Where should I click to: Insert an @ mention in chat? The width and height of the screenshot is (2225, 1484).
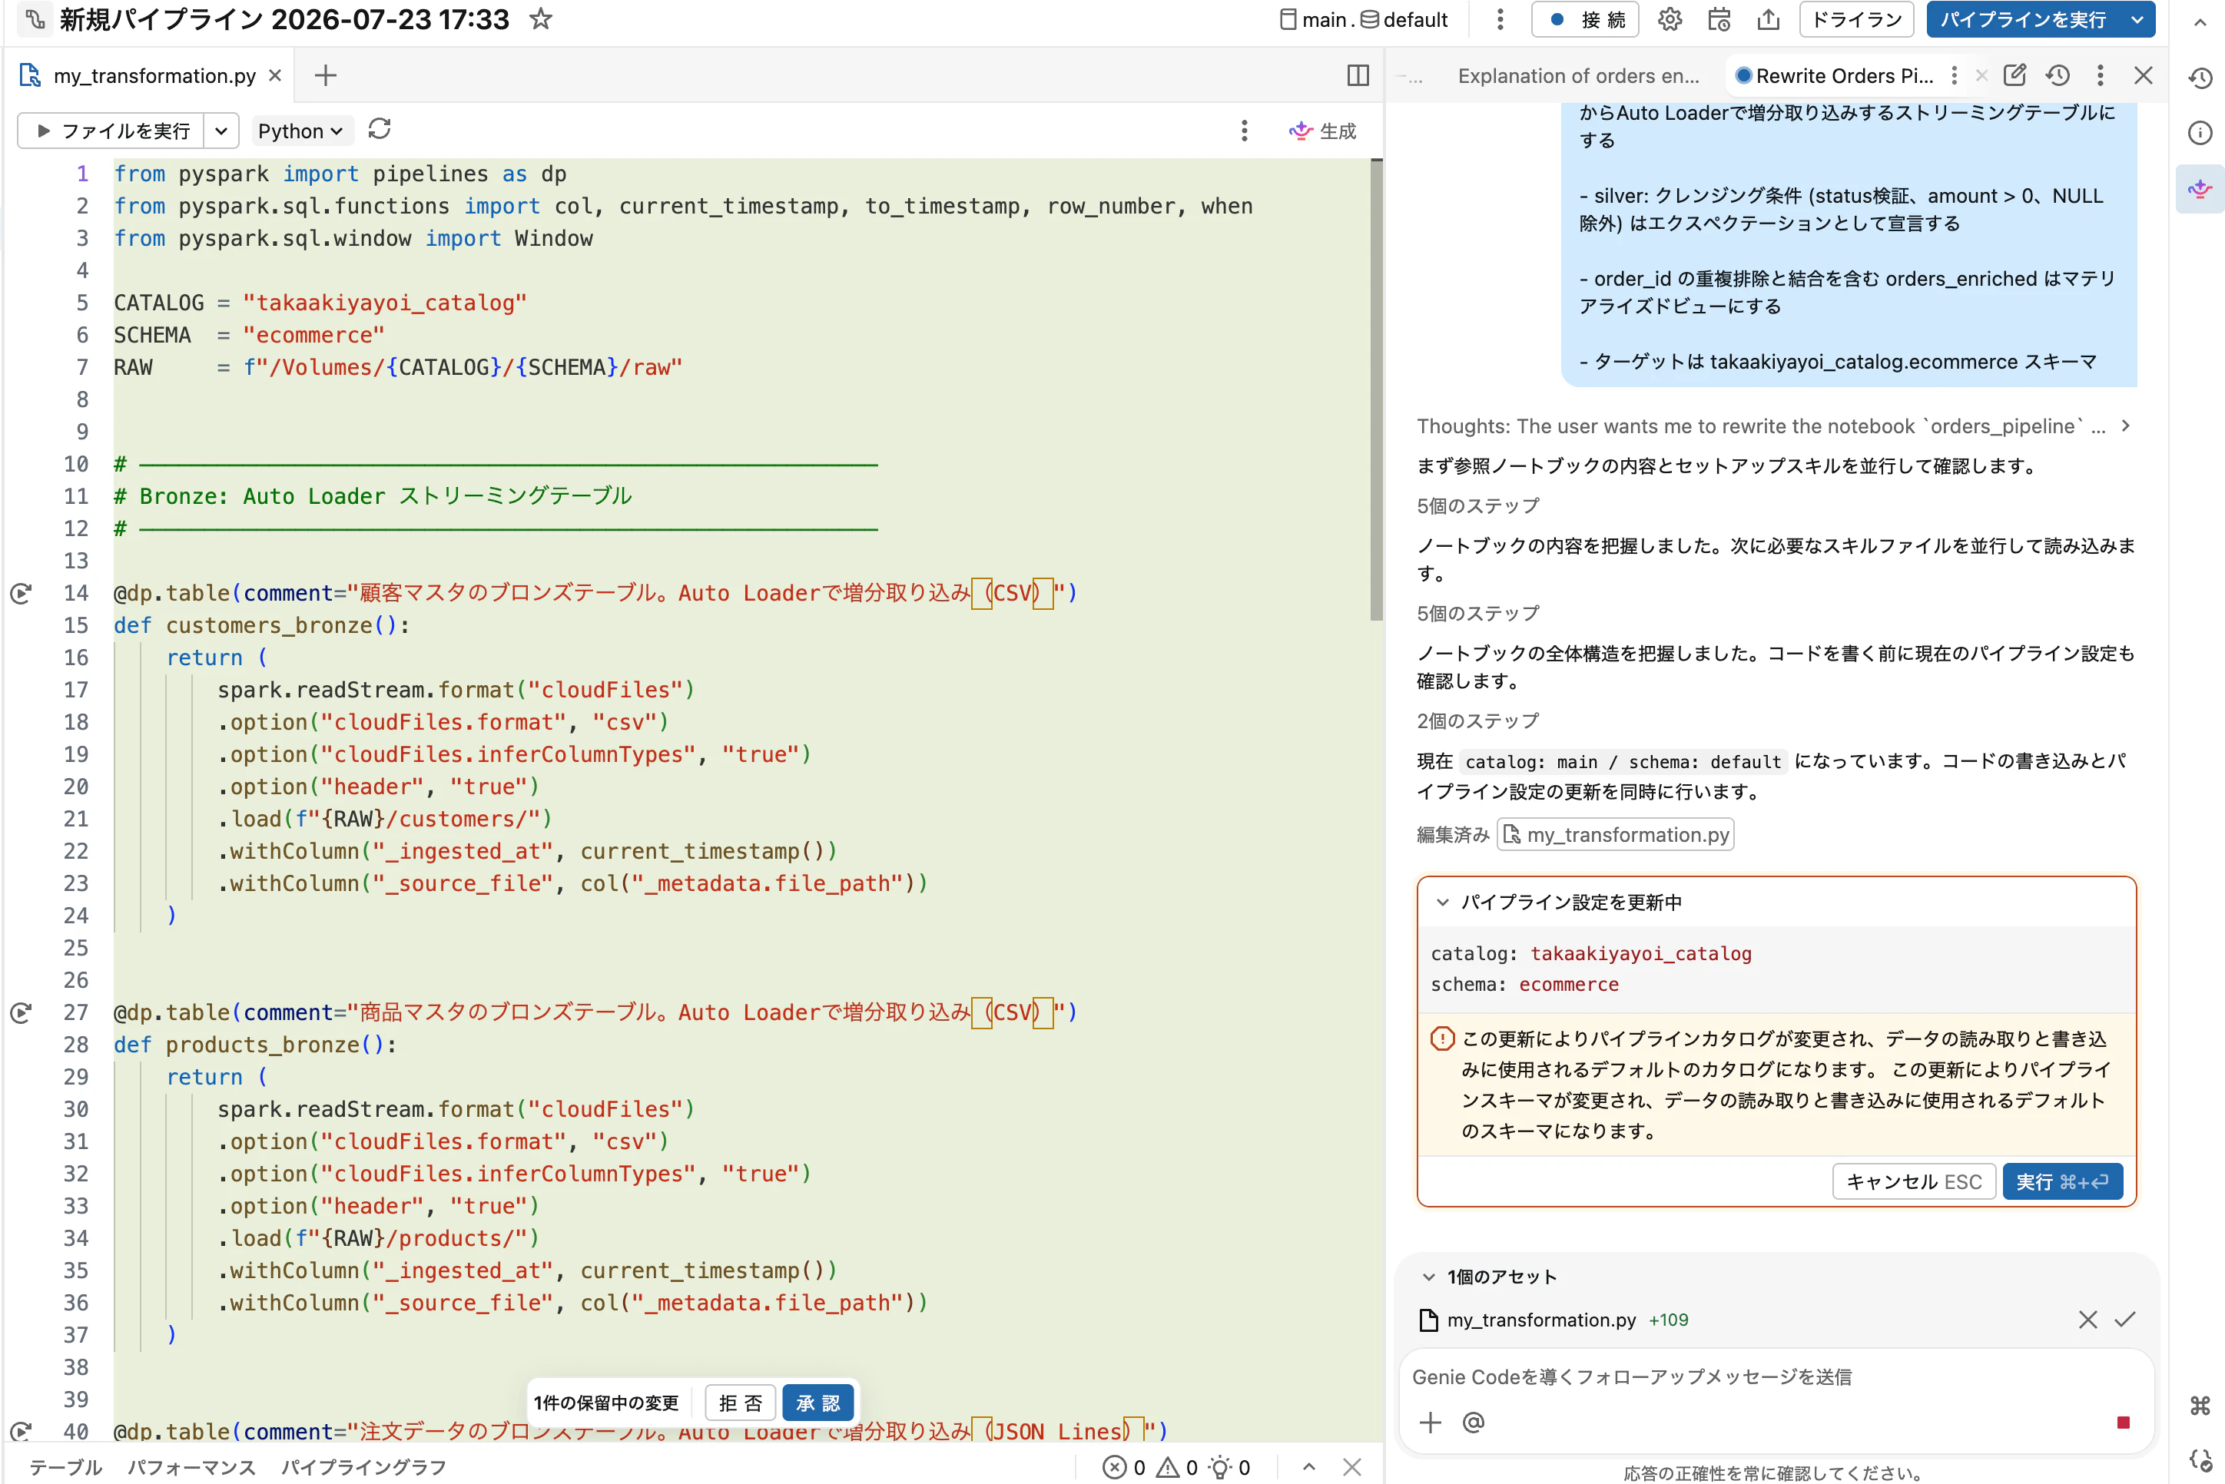tap(1473, 1422)
